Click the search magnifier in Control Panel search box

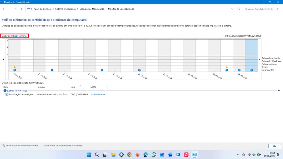(278, 9)
